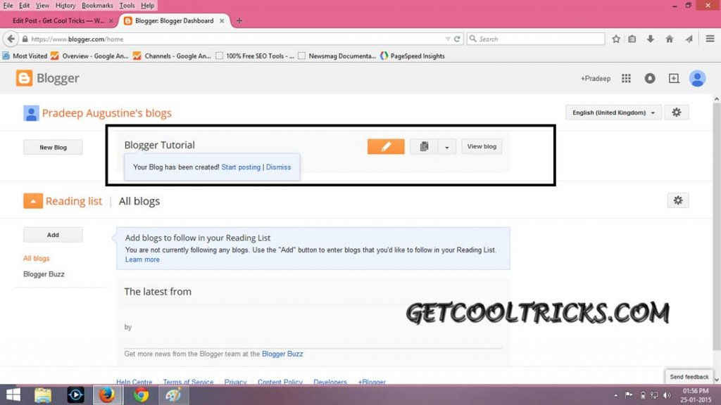Open the media player taskbar icon
Screen dimensions: 721x405
[x=75, y=395]
